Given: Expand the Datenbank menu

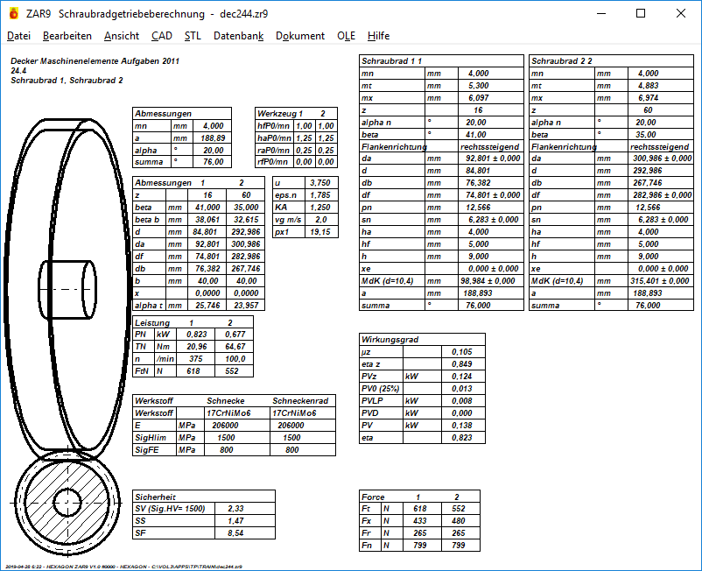Looking at the screenshot, I should coord(238,36).
